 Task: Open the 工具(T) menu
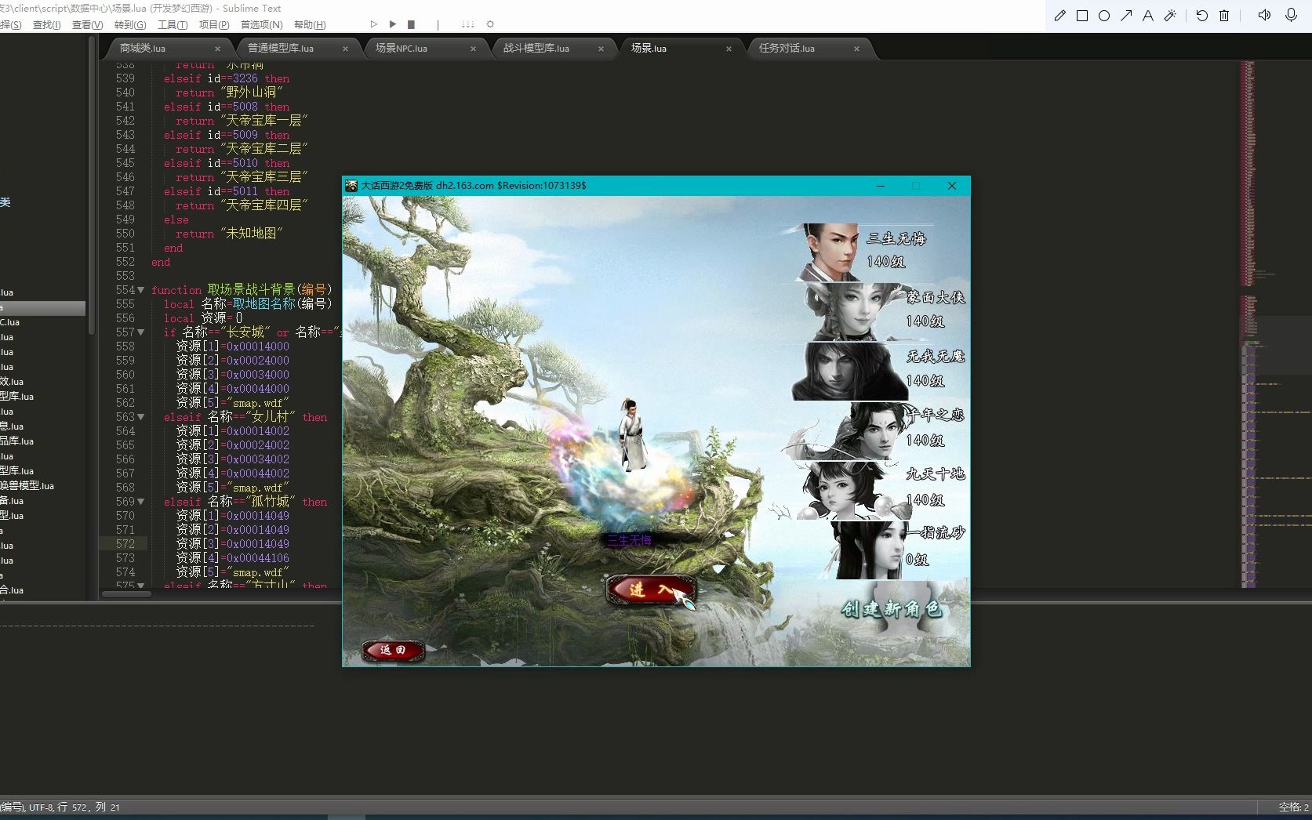[173, 25]
